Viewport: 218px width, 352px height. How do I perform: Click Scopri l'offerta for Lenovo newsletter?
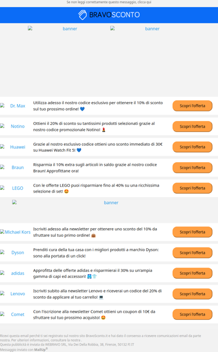(x=192, y=294)
